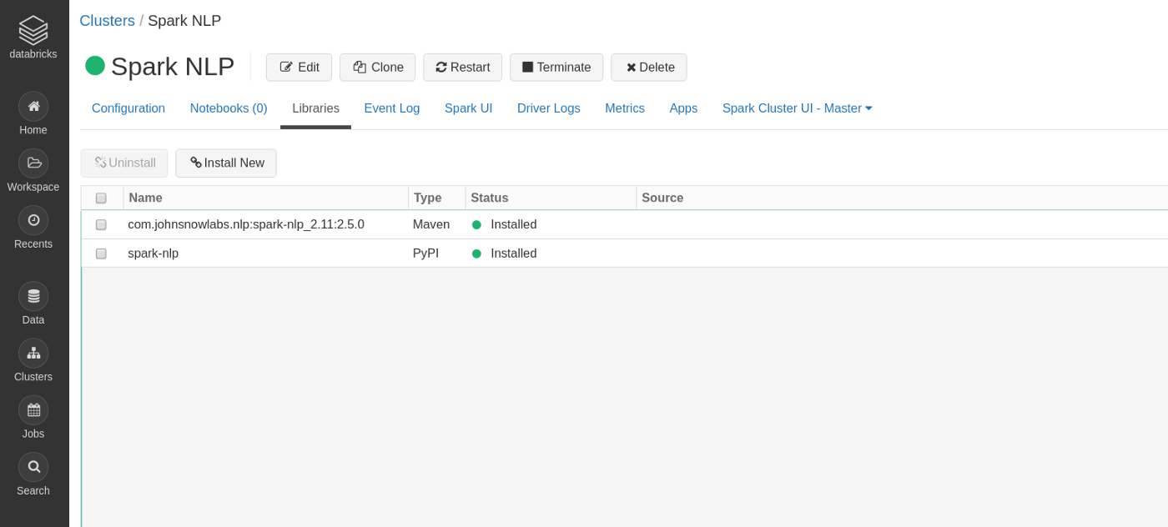
Task: Select com.johnsnowlabs.nlp:spark-nlp_2.11:2.5.0 library name
Action: (246, 225)
